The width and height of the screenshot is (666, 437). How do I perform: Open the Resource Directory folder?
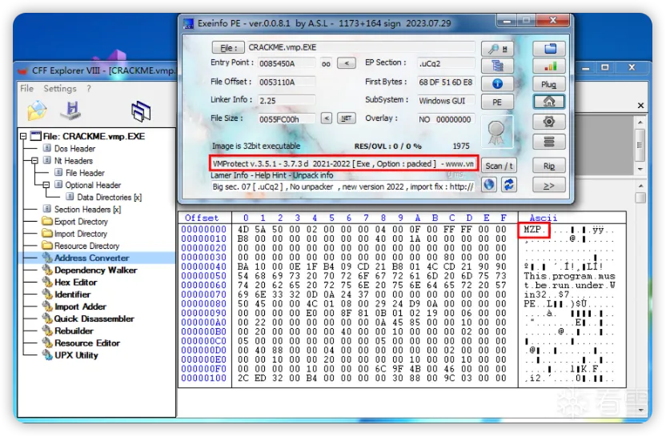[86, 246]
